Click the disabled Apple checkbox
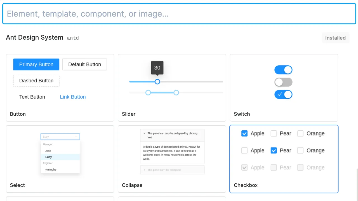 point(244,167)
